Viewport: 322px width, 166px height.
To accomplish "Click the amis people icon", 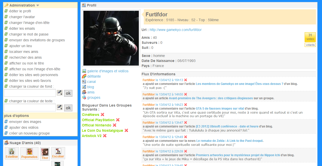I will click(x=84, y=92).
